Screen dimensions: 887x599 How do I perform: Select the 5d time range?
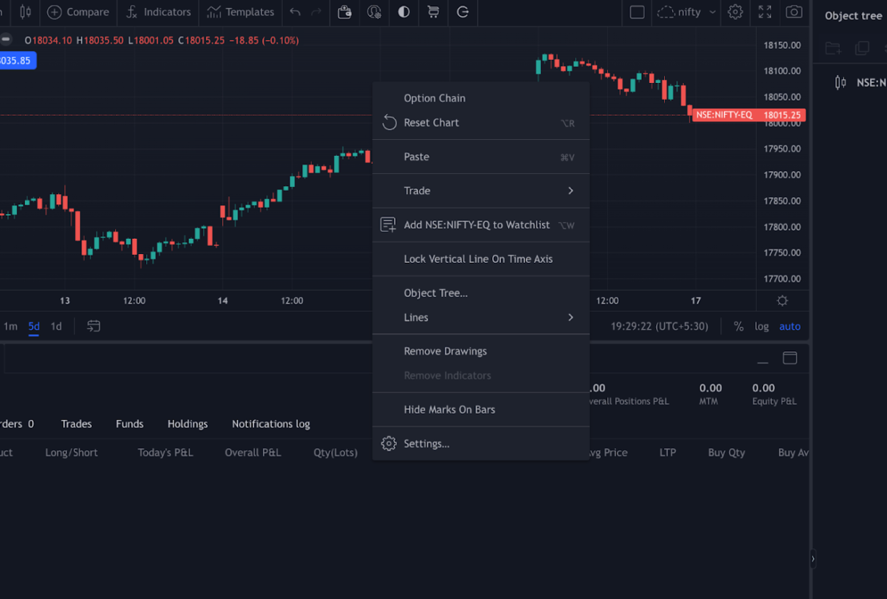(34, 327)
